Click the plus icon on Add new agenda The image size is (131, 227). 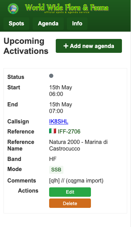[x=66, y=46]
